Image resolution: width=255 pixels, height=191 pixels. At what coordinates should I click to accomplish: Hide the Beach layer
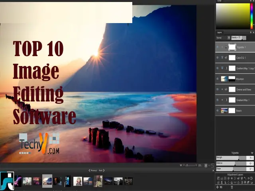point(218,111)
